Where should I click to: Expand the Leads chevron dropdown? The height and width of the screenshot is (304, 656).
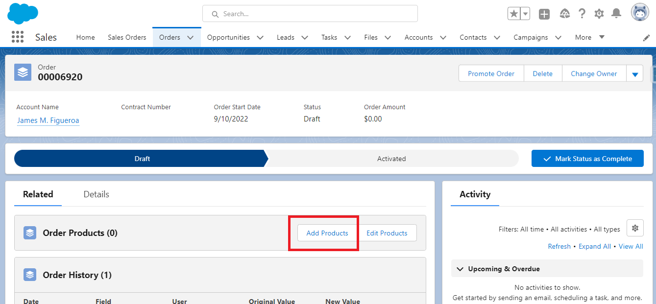pos(304,37)
